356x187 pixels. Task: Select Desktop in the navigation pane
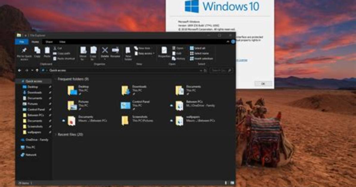(x=33, y=87)
